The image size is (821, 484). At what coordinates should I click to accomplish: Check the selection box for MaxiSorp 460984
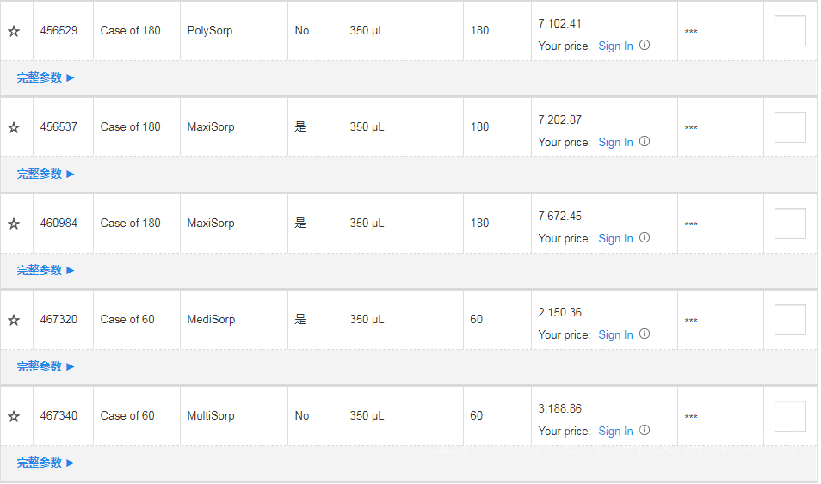[789, 224]
